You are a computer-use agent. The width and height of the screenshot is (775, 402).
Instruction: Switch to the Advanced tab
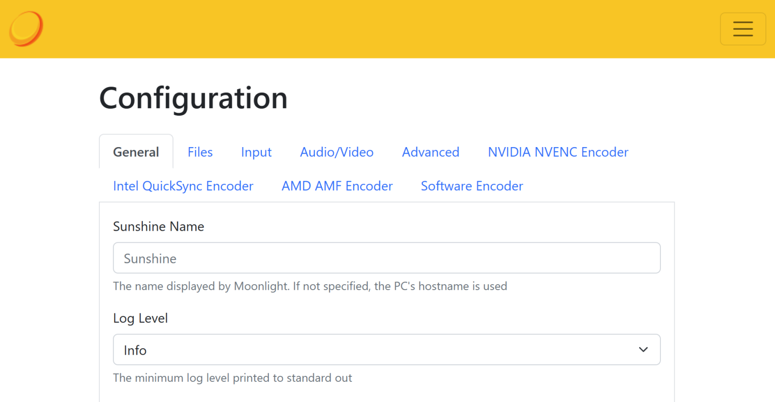[x=430, y=152]
